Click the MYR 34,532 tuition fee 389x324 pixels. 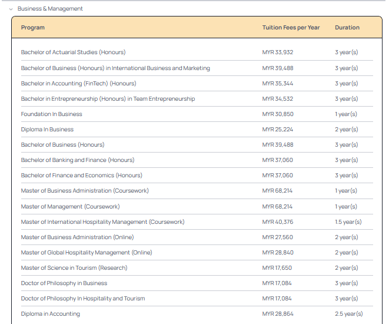[x=278, y=99]
